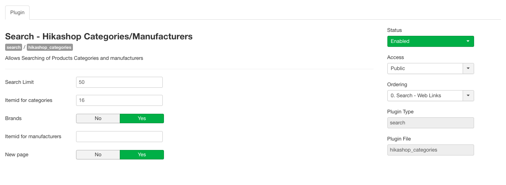Screen dimensions: 506x185
Task: Click the Ordering dropdown arrow button
Action: (x=468, y=96)
